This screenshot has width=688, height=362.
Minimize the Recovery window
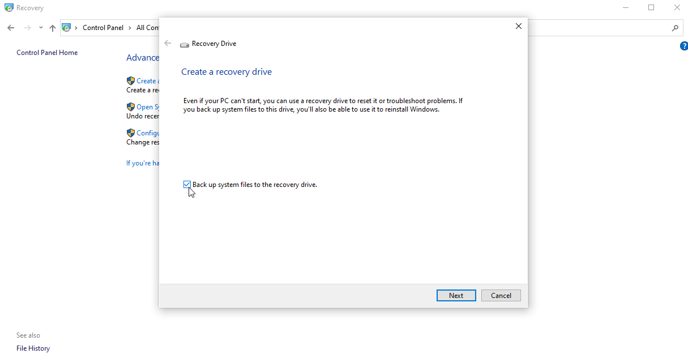pyautogui.click(x=626, y=8)
